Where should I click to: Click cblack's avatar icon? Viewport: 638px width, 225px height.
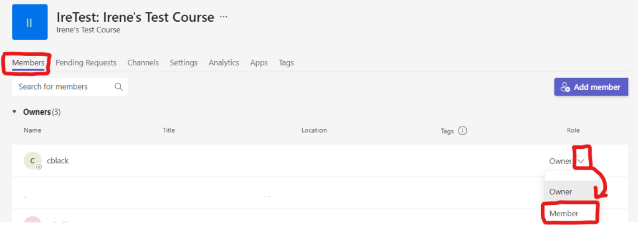point(32,161)
